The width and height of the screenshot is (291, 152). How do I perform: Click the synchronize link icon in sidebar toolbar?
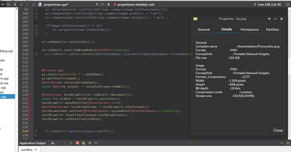coord(3,4)
